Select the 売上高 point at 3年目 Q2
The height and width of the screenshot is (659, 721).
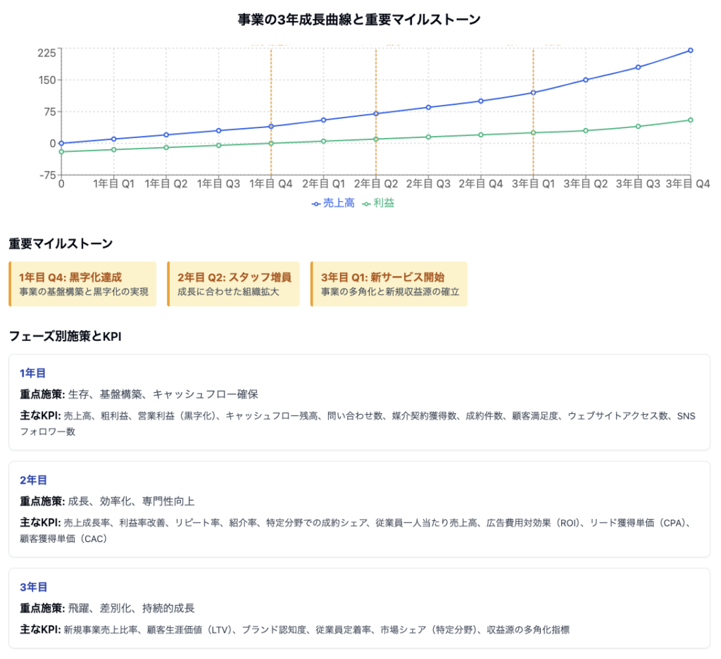click(585, 80)
